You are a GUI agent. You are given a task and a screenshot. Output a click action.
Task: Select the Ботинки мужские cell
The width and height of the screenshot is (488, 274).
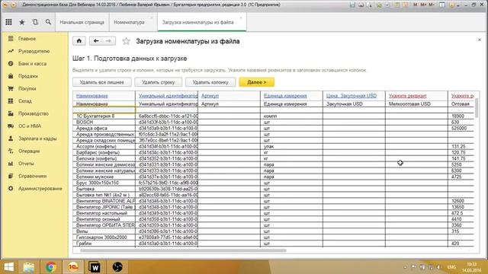[x=104, y=177]
